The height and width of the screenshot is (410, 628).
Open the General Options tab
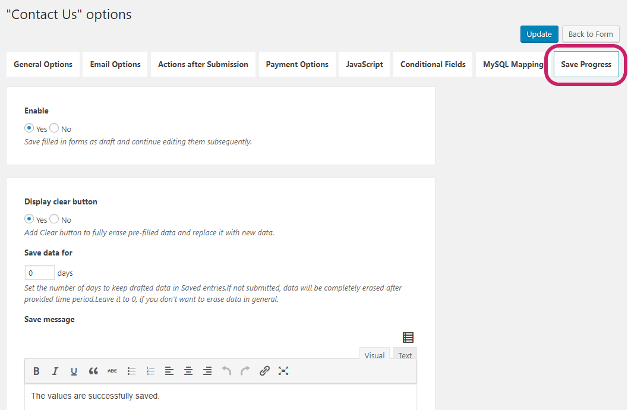pos(43,64)
